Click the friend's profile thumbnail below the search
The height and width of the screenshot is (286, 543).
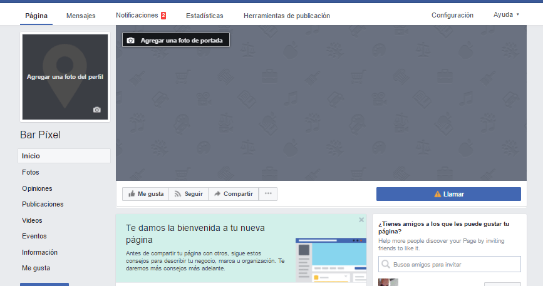[388, 282]
